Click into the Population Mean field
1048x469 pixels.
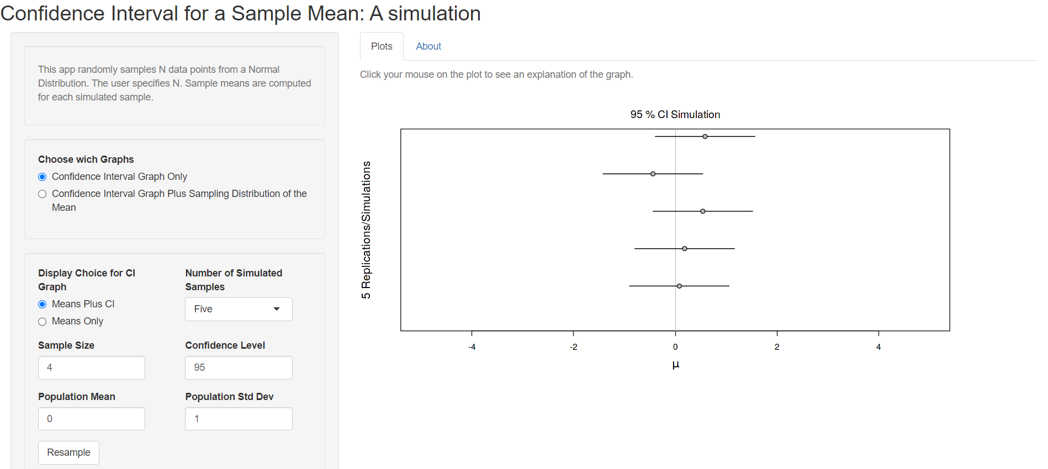92,419
